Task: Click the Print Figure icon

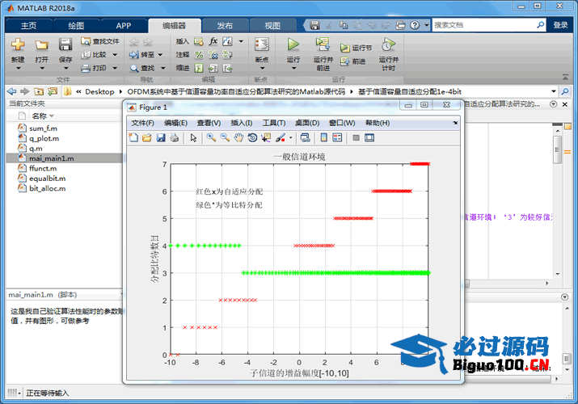Action: (x=175, y=138)
